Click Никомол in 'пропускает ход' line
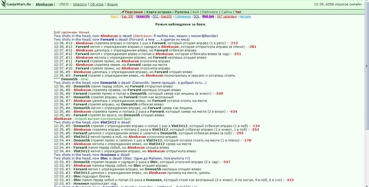The image size is (369, 187). click(x=81, y=183)
